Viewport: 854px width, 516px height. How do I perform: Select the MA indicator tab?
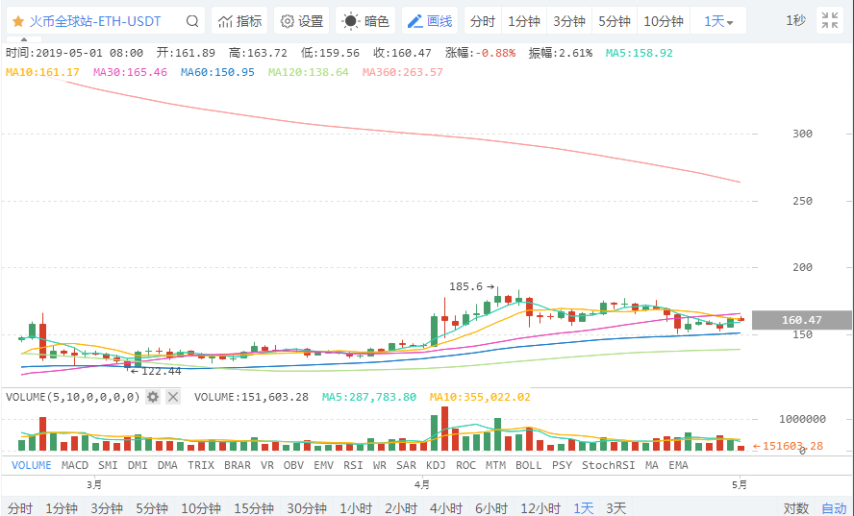point(651,465)
